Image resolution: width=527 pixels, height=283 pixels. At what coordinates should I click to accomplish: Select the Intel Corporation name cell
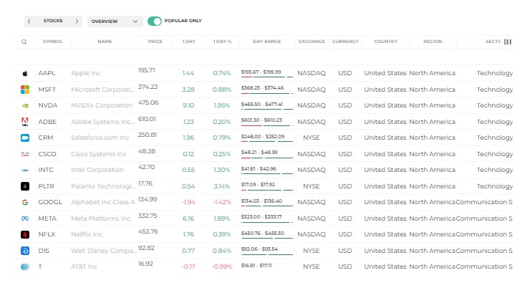tap(97, 170)
